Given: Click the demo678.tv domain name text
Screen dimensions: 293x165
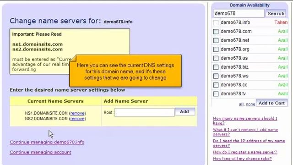Looking at the screenshot, I should [233, 93].
